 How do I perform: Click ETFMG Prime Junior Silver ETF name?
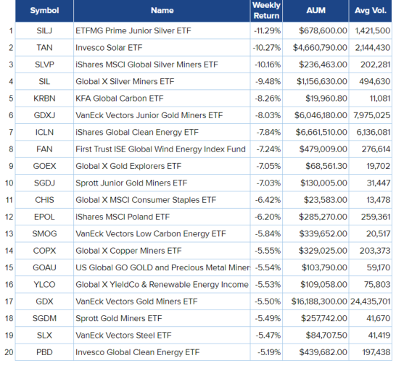tap(133, 30)
